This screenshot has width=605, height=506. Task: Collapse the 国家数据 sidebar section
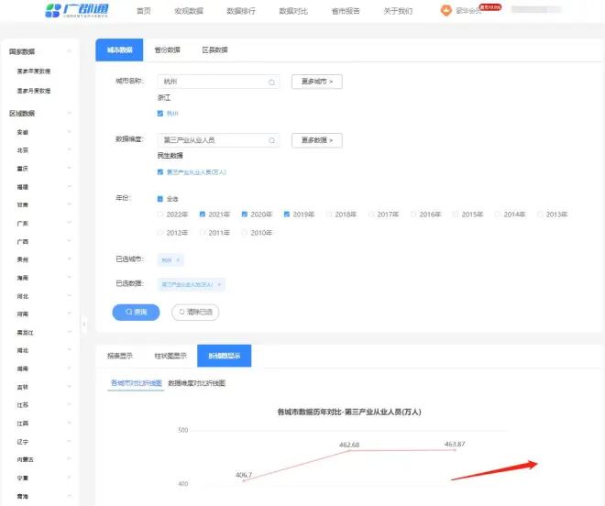[x=69, y=52]
